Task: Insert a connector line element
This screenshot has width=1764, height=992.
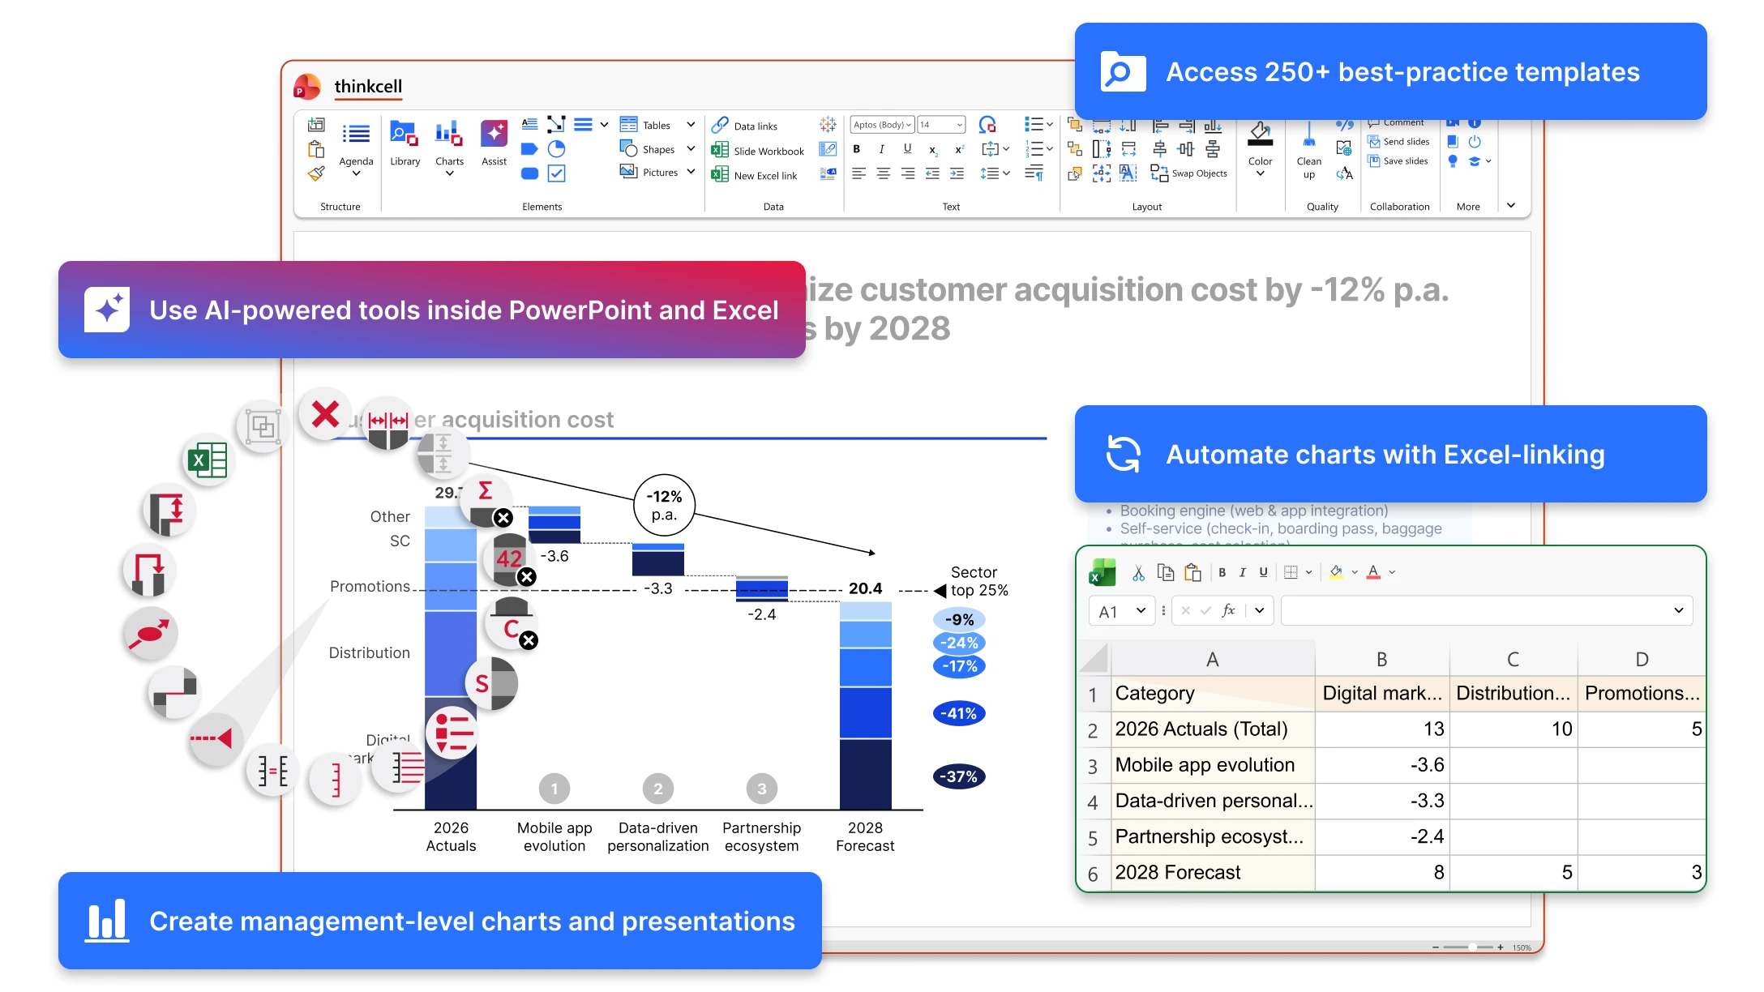Action: click(556, 124)
